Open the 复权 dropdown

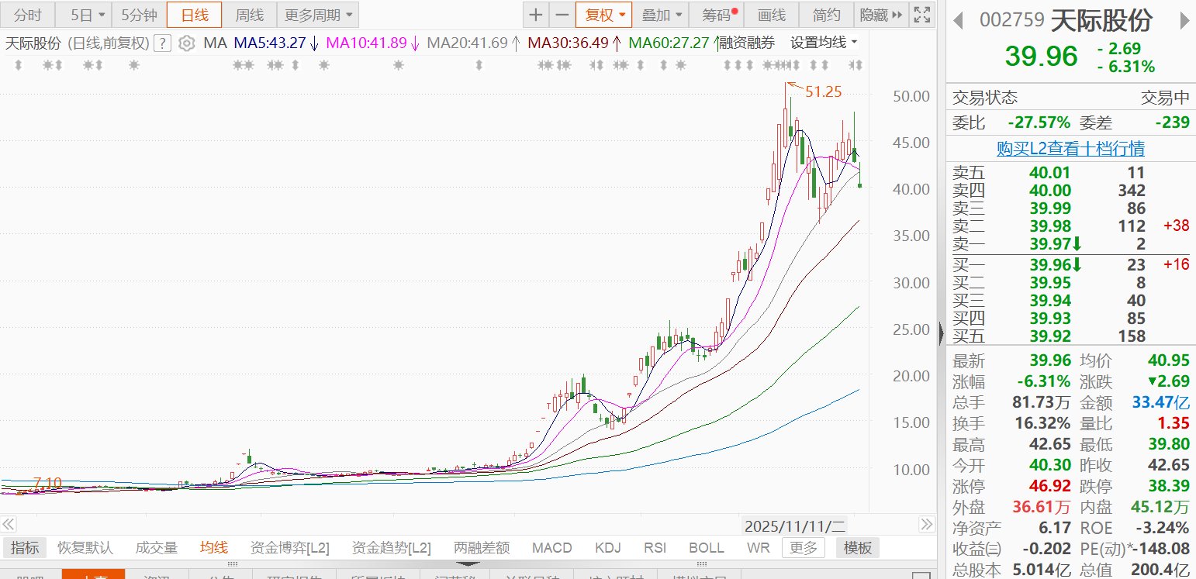point(603,15)
